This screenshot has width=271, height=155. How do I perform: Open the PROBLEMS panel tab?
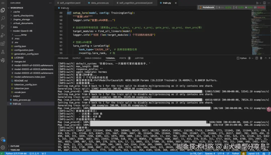click(63, 58)
